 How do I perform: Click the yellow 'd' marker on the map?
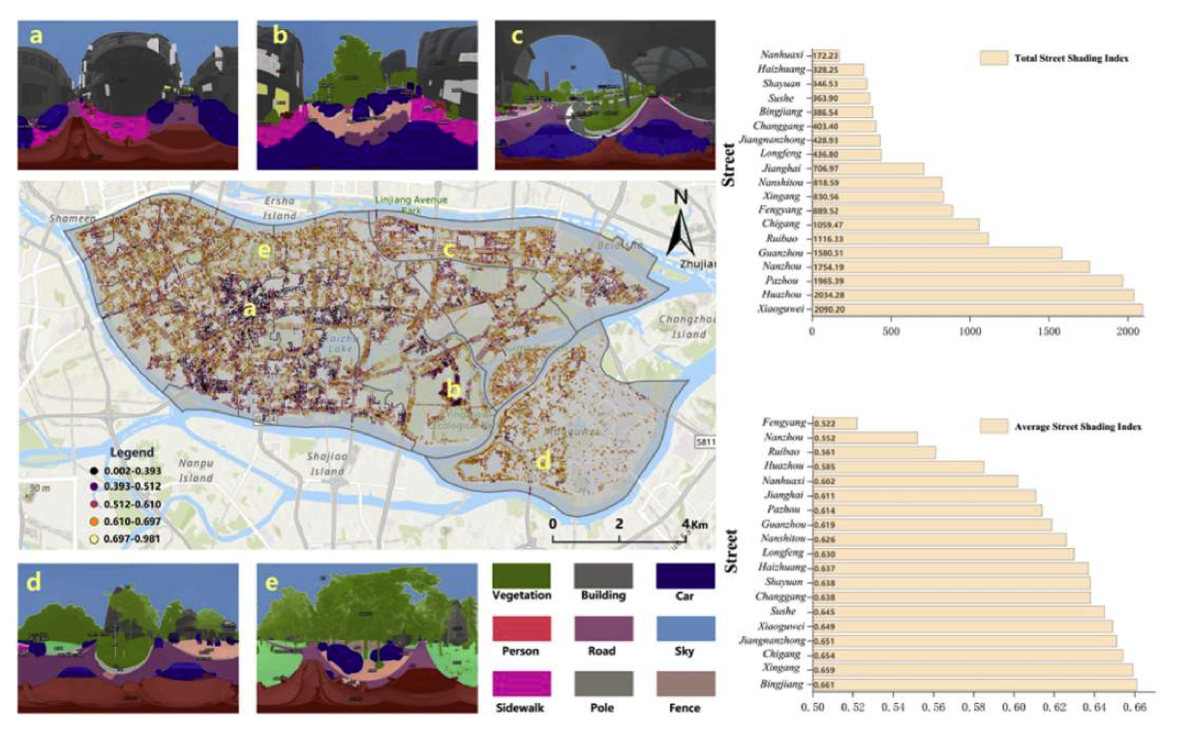(543, 463)
